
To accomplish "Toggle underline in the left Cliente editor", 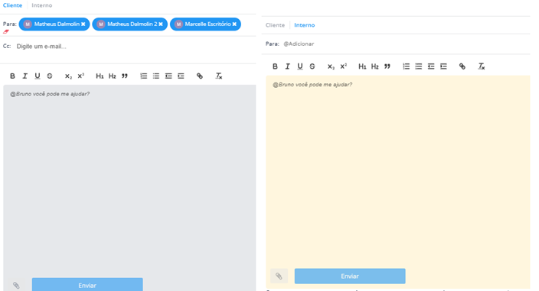I will [37, 76].
